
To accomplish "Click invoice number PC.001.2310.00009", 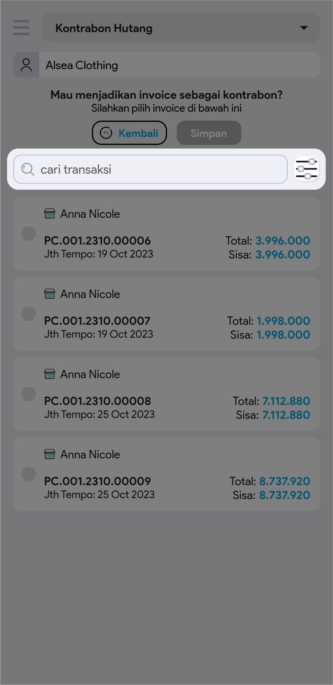I will (97, 481).
